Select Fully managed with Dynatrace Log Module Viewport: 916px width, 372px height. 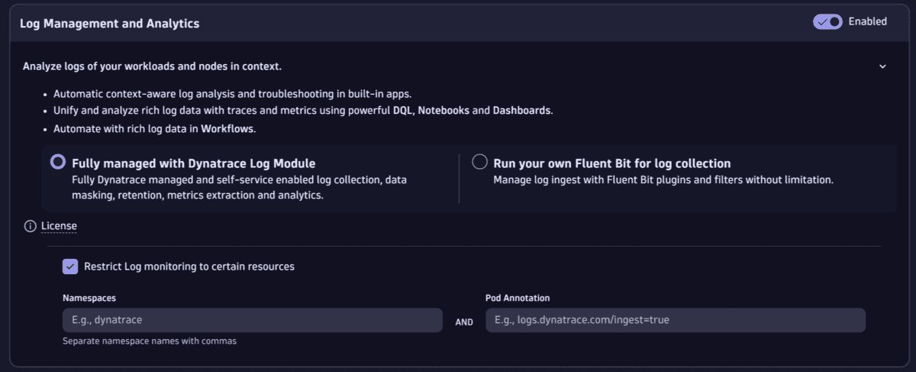tap(57, 162)
